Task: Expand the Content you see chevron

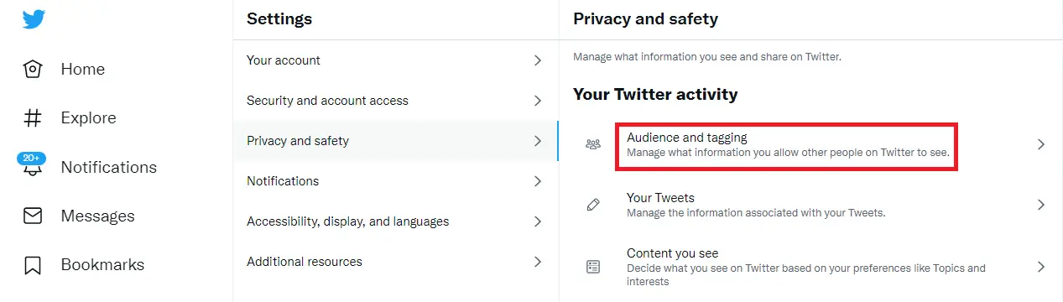Action: pyautogui.click(x=1041, y=267)
